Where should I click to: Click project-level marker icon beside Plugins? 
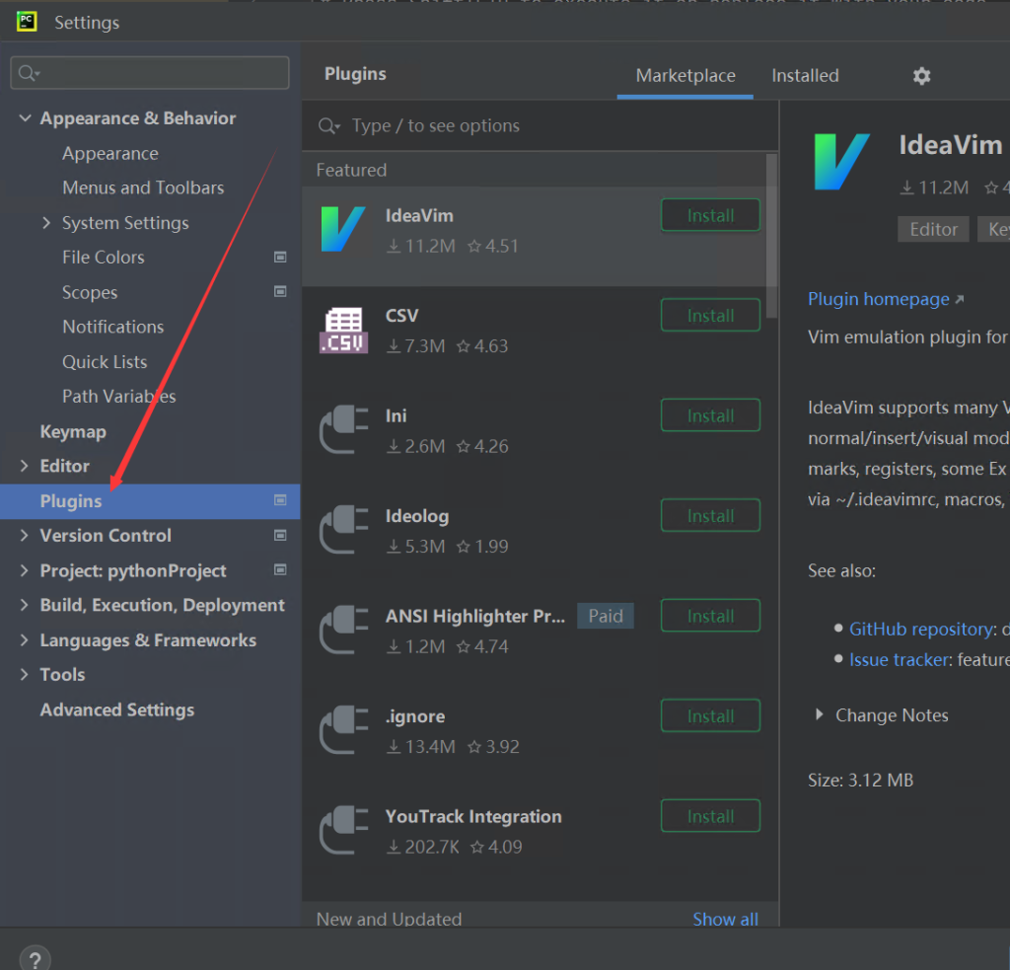tap(280, 500)
